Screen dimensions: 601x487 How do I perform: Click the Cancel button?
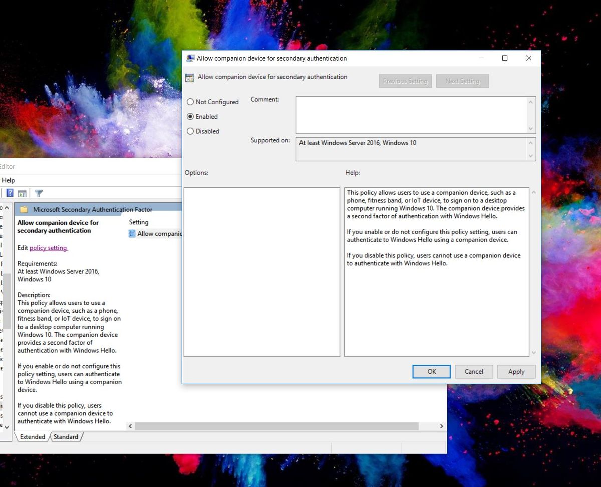pyautogui.click(x=474, y=372)
